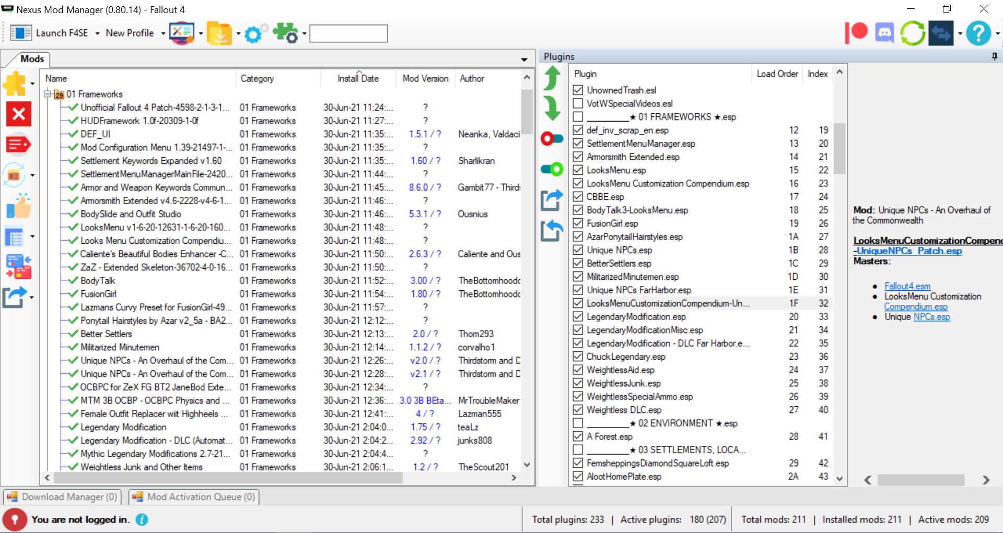Open the Discord community icon
Screen dimensions: 1003x533
[x=884, y=32]
